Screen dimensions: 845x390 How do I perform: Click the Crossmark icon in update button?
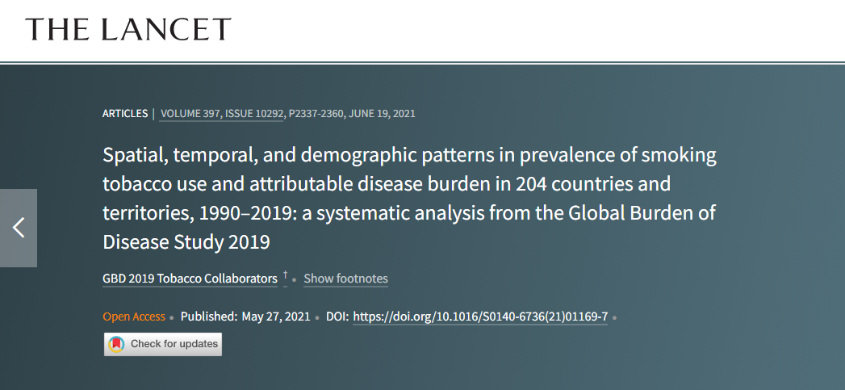(x=116, y=344)
